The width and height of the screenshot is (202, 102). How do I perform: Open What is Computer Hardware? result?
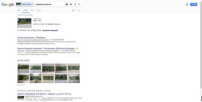pos(47,49)
